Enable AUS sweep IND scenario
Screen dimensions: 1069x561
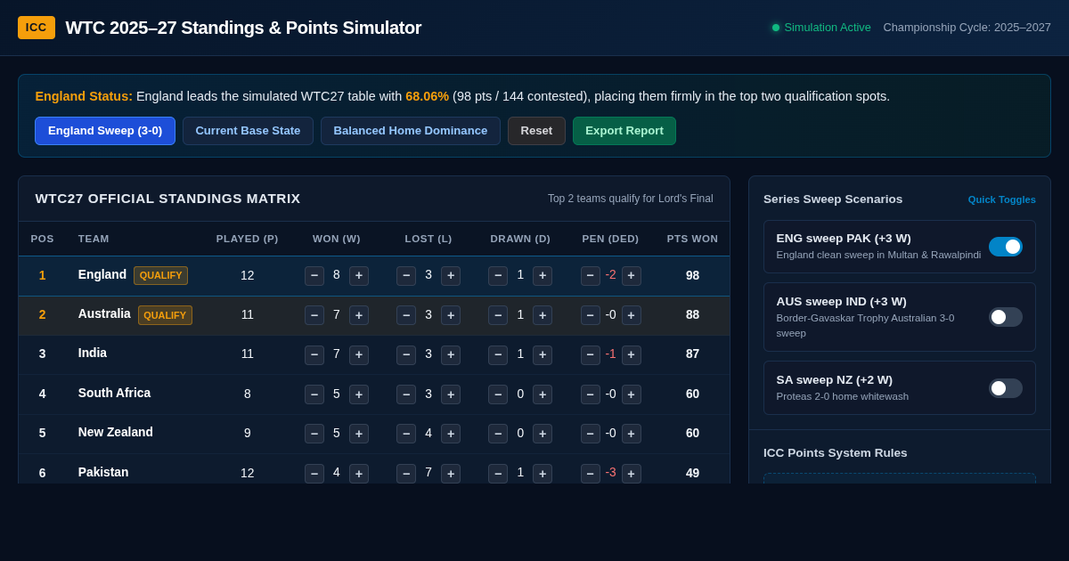coord(1006,317)
